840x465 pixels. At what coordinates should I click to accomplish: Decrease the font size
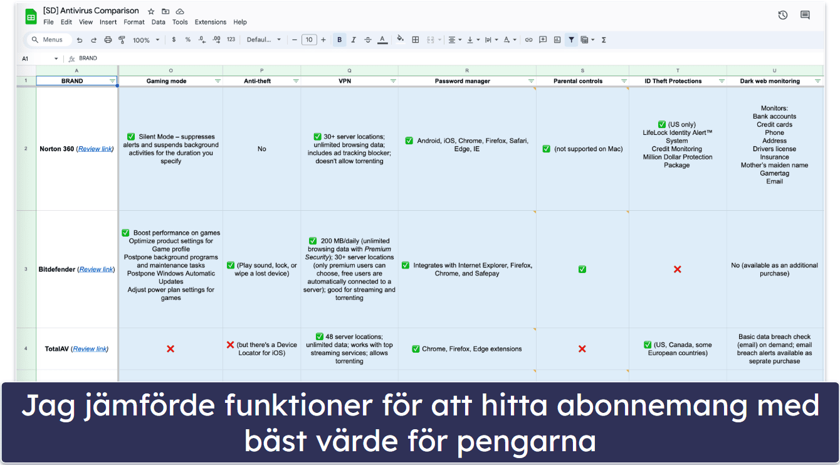tap(295, 40)
